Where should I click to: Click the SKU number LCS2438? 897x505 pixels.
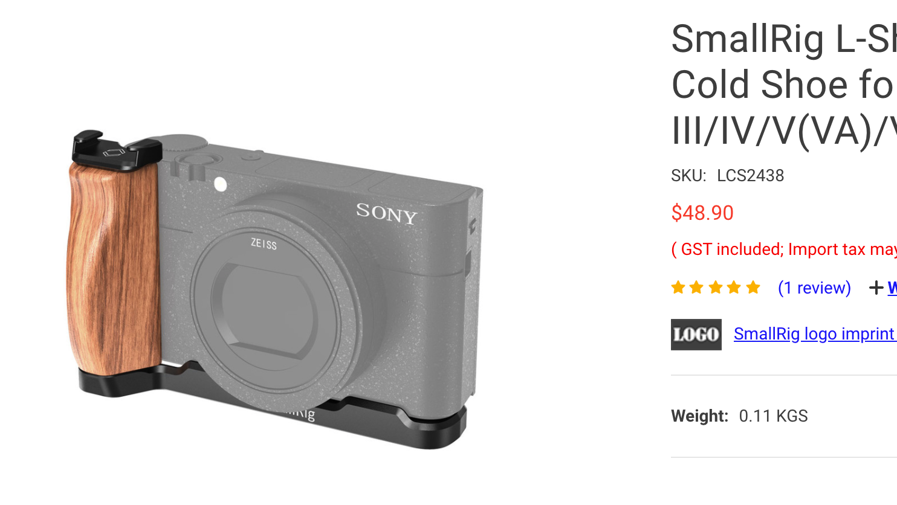[750, 176]
